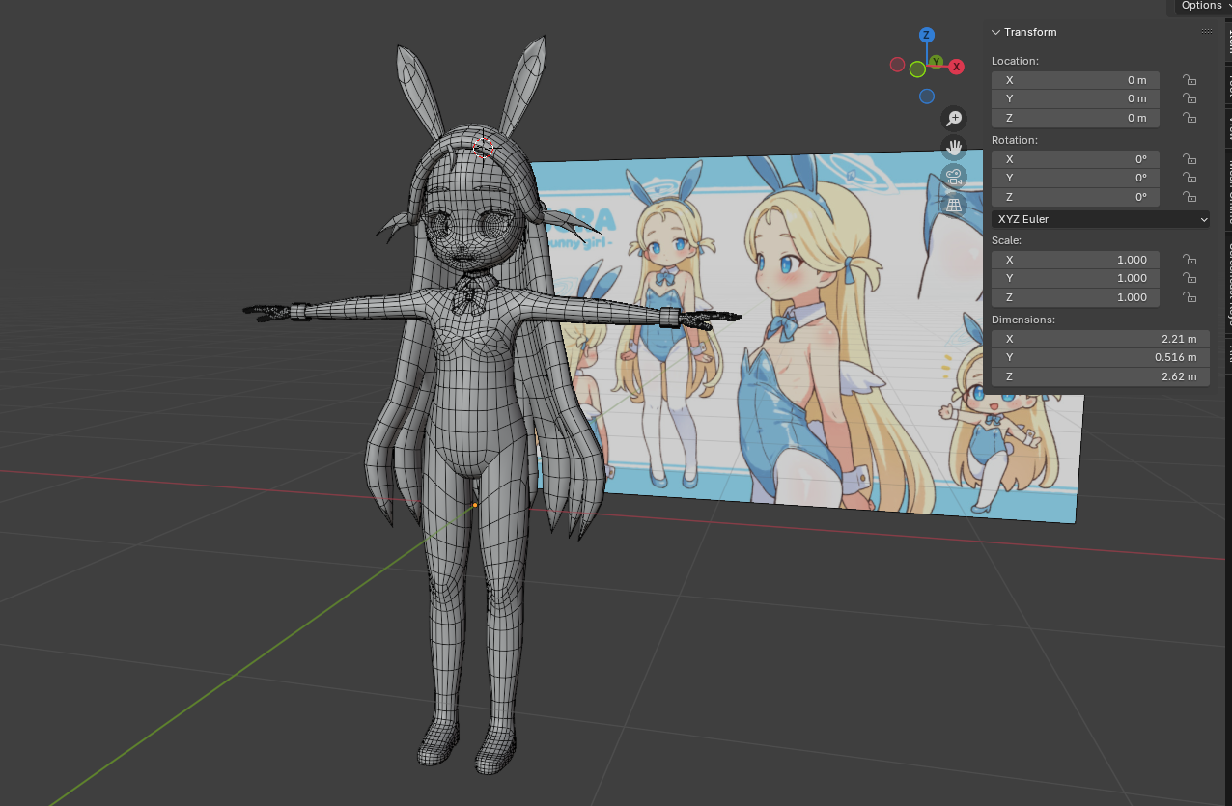Toggle lock for Rotation Y

1190,178
